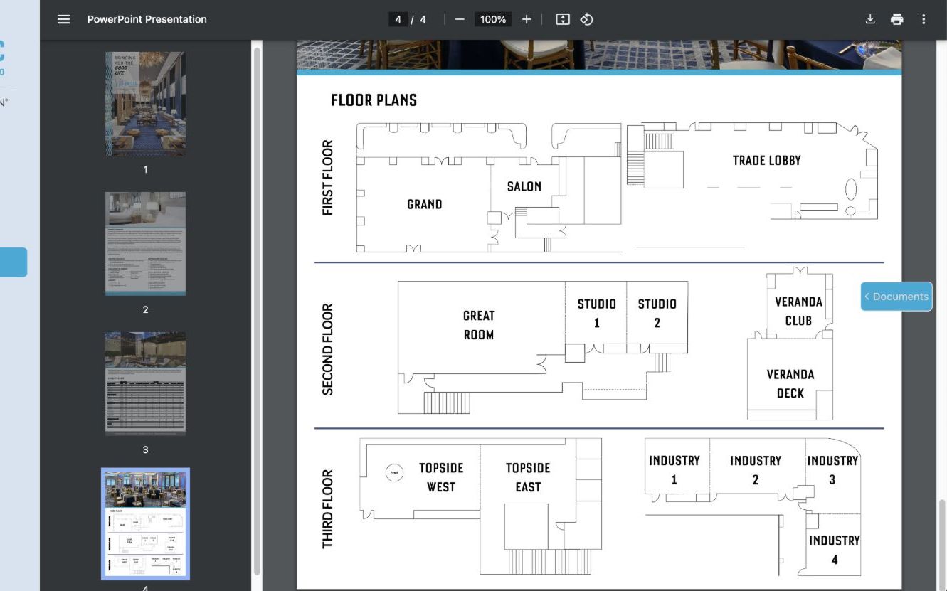The width and height of the screenshot is (947, 591).
Task: Select the page 4 floor plans thumbnail
Action: (146, 523)
